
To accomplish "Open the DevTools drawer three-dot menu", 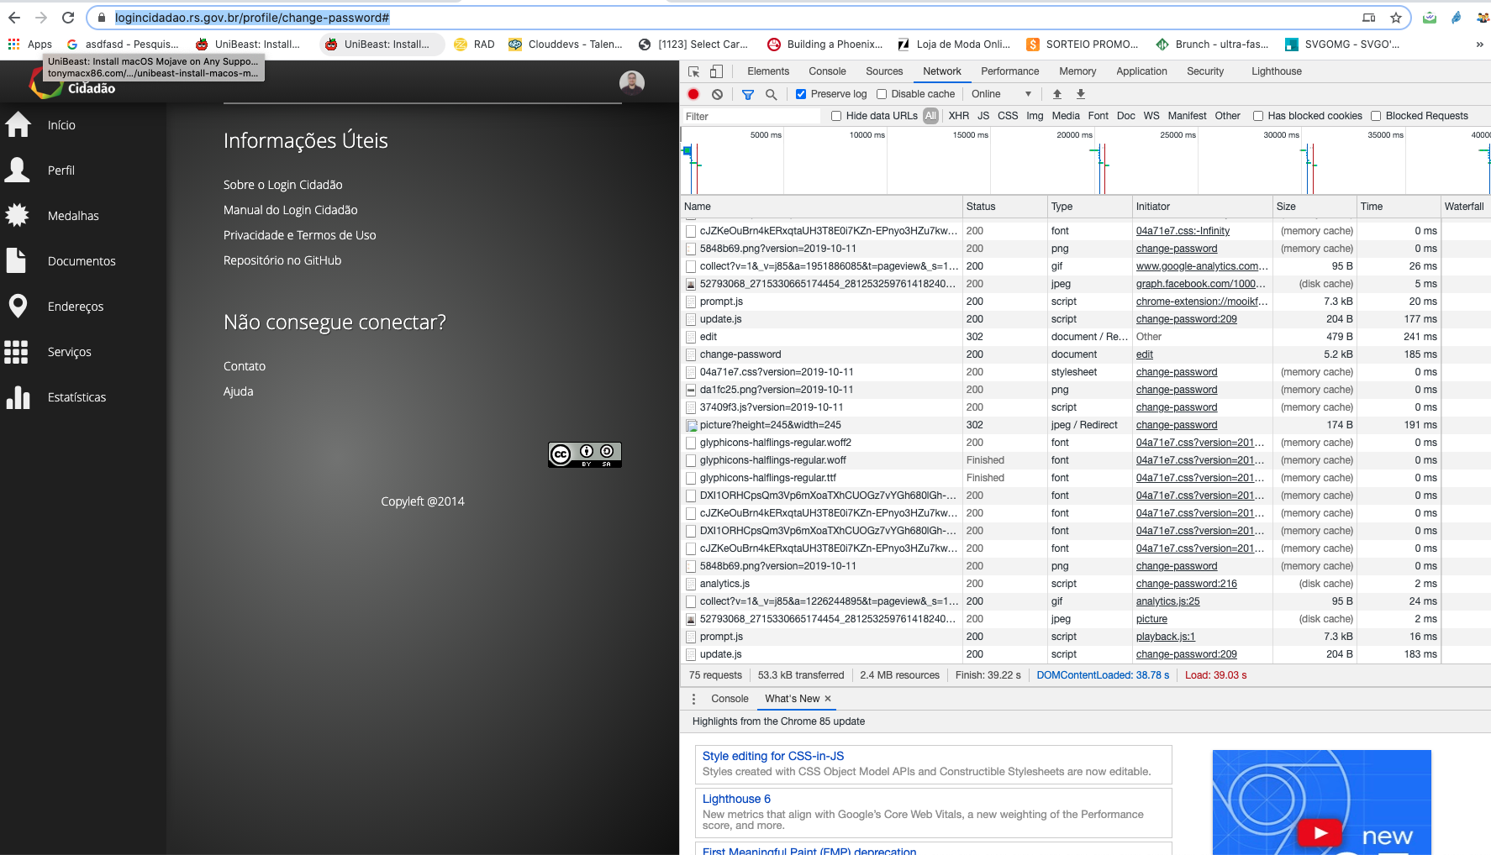I will [693, 699].
